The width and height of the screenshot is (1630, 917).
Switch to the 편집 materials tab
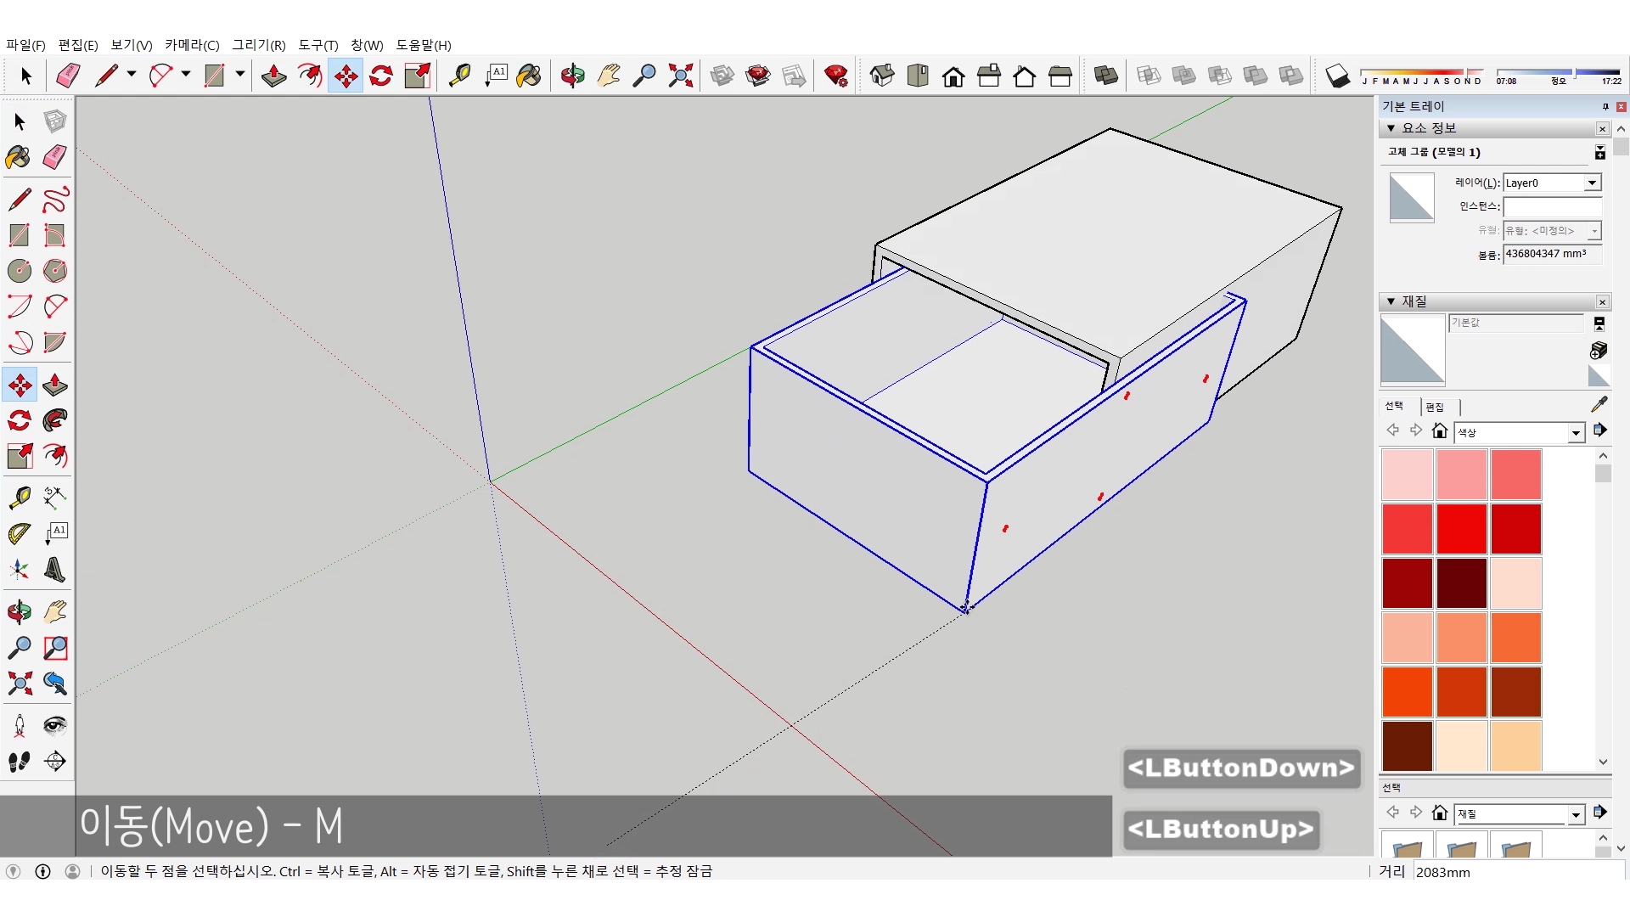pos(1435,407)
